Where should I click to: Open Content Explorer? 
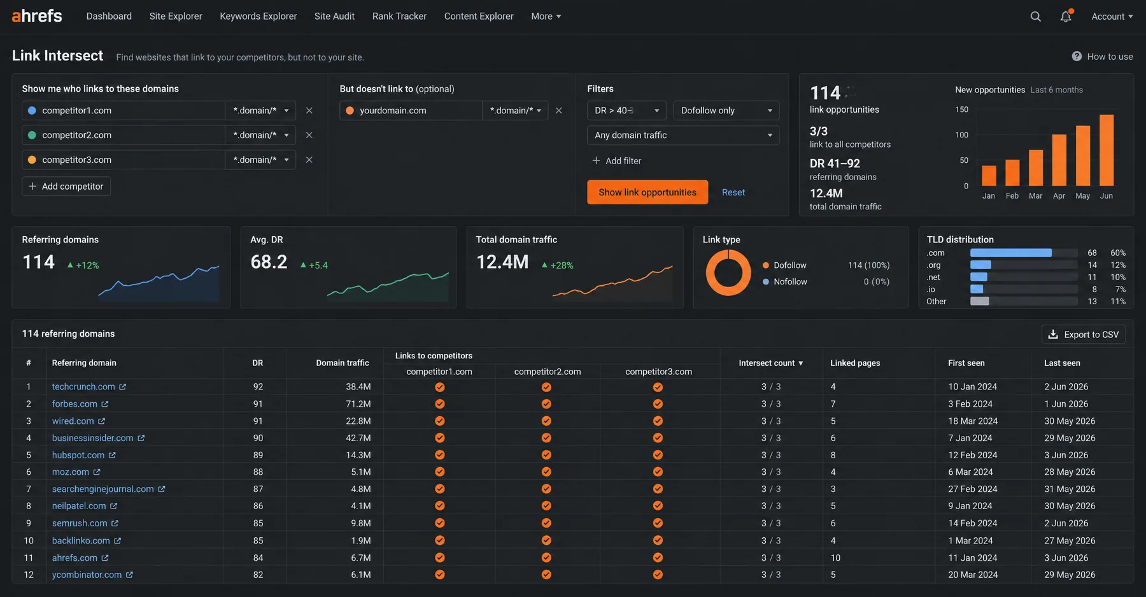click(x=479, y=17)
